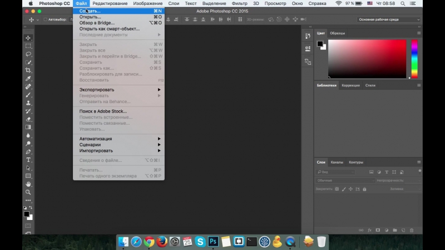Toggle shape layer filter icon
The width and height of the screenshot is (445, 250).
pyautogui.click(x=394, y=172)
